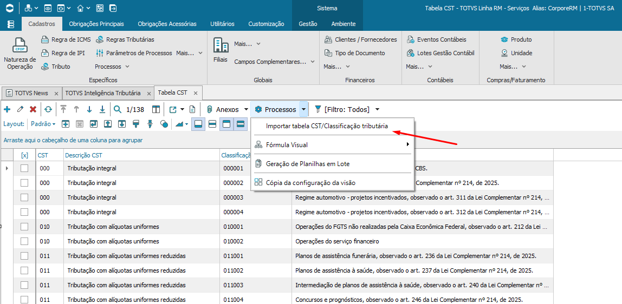Image resolution: width=622 pixels, height=304 pixels.
Task: Check box for classification 010001 row
Action: [24, 227]
